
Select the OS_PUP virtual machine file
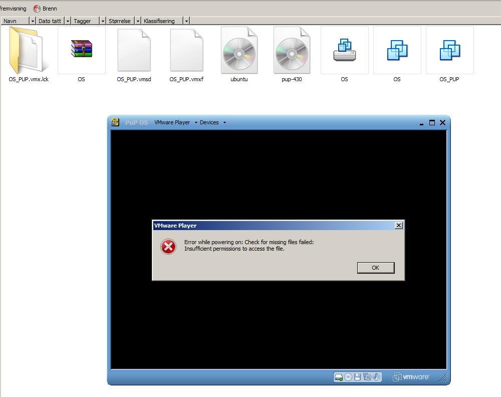pyautogui.click(x=449, y=54)
